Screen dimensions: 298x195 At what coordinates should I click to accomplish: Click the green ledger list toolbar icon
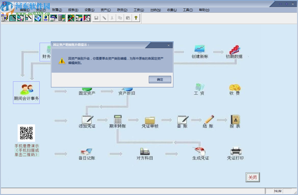[13, 18]
